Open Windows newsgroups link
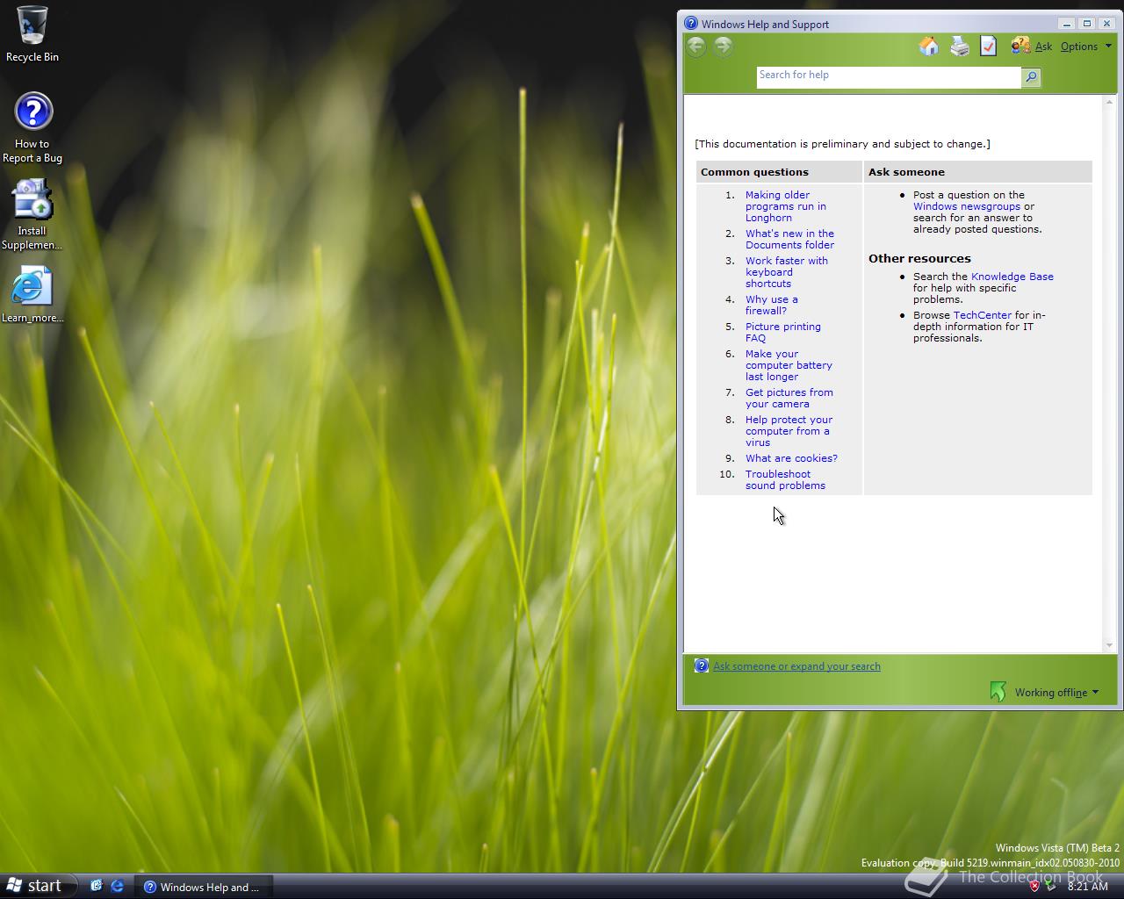Viewport: 1124px width, 899px height. point(967,206)
